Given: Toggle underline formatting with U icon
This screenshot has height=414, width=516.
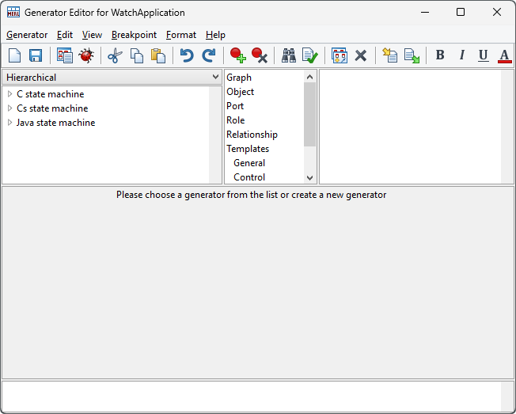Looking at the screenshot, I should click(x=483, y=55).
